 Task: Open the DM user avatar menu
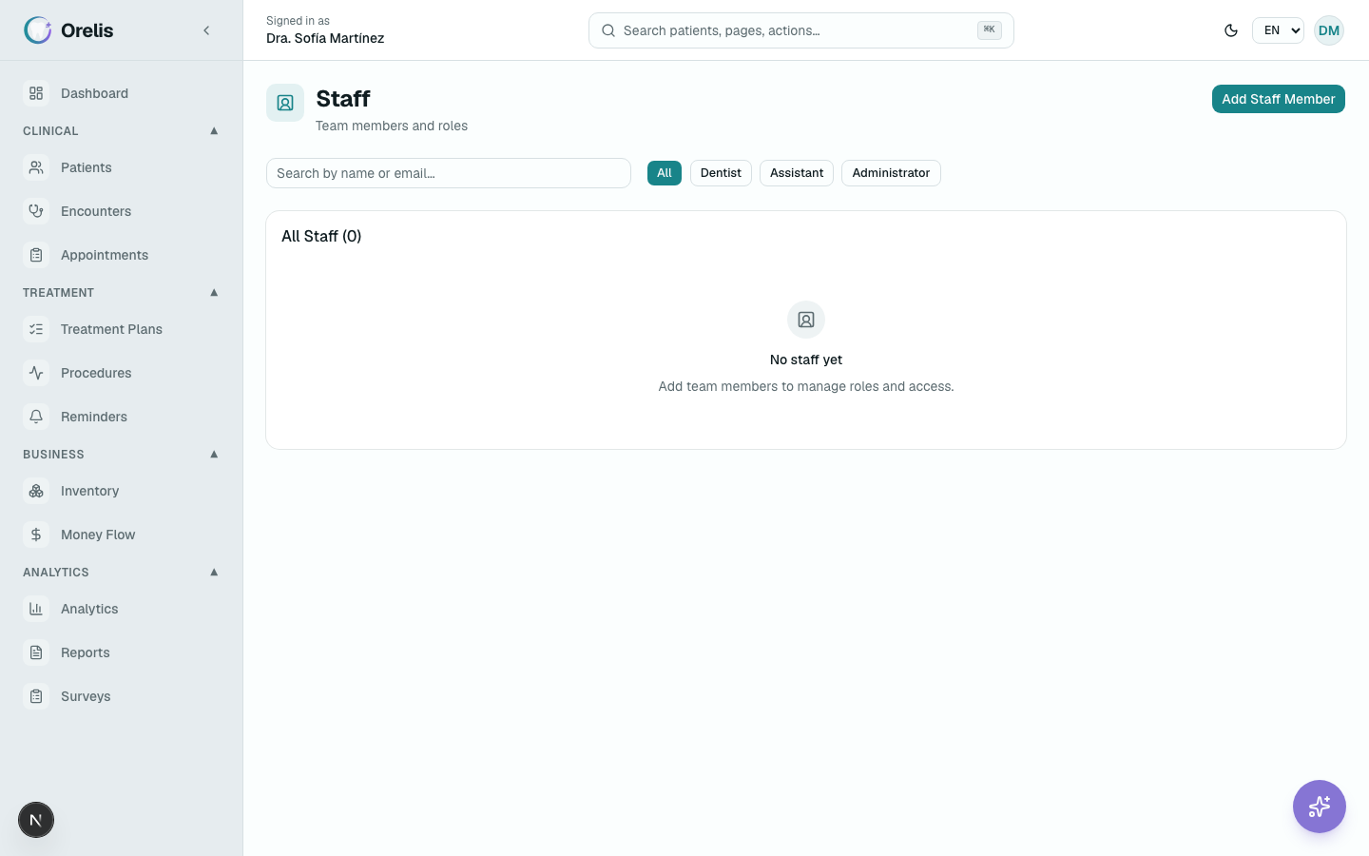pos(1329,30)
